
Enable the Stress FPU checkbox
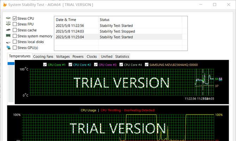[x=14, y=24]
